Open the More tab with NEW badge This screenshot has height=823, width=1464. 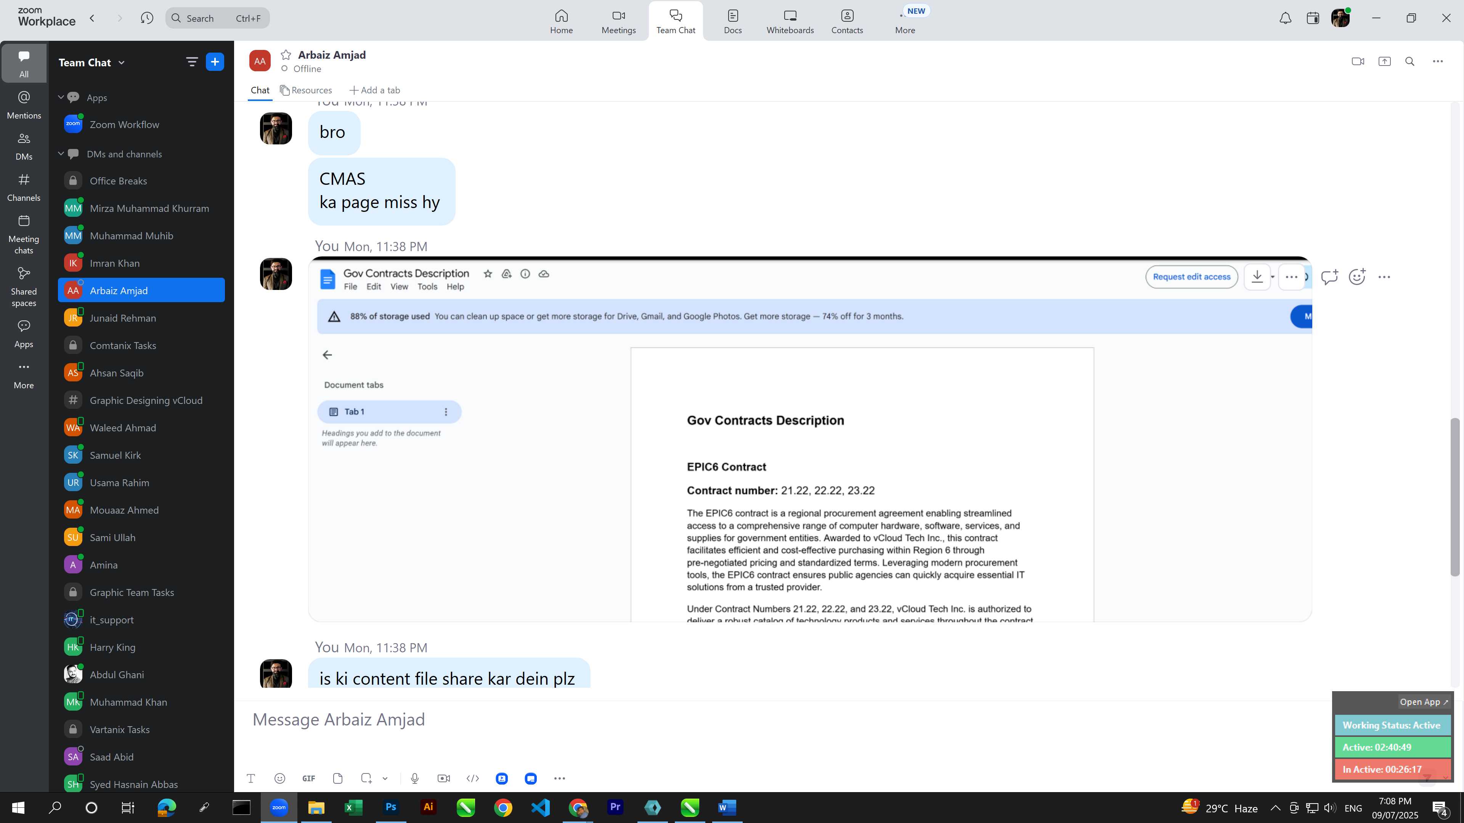905,22
